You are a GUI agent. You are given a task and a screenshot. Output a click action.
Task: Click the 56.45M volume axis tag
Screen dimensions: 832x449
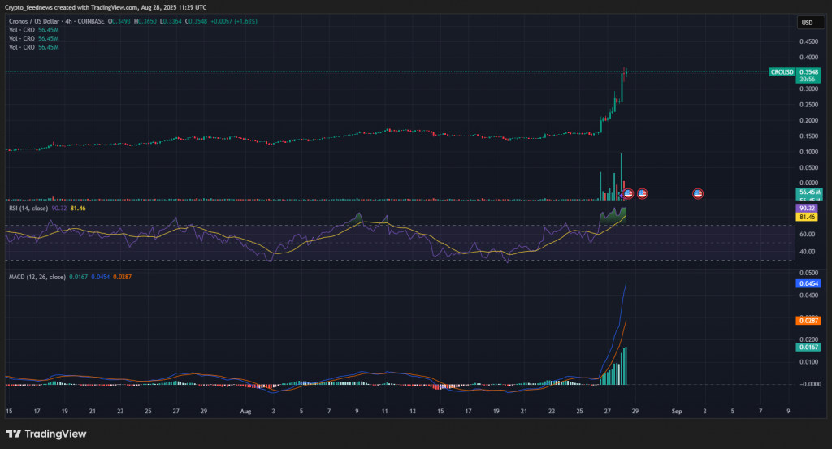click(808, 192)
